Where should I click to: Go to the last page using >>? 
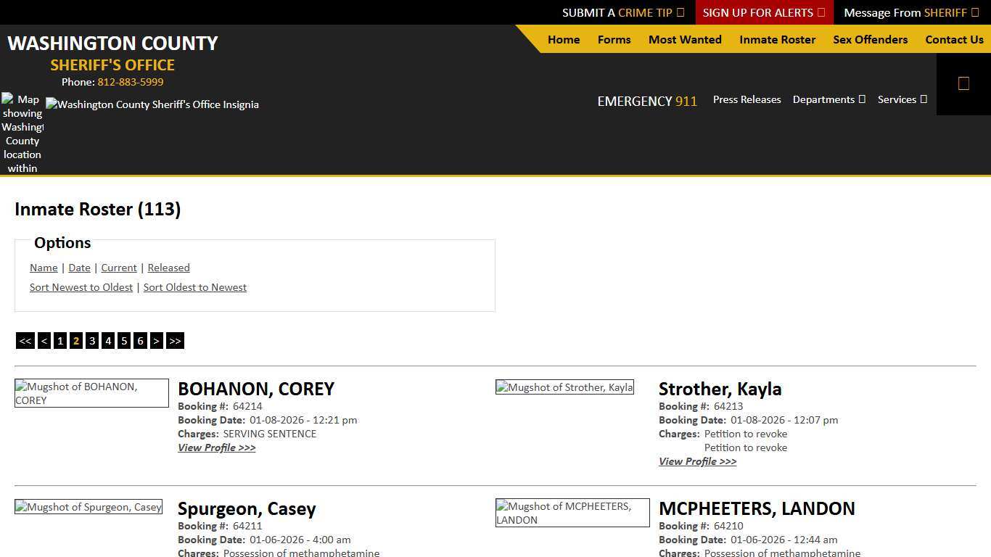174,340
